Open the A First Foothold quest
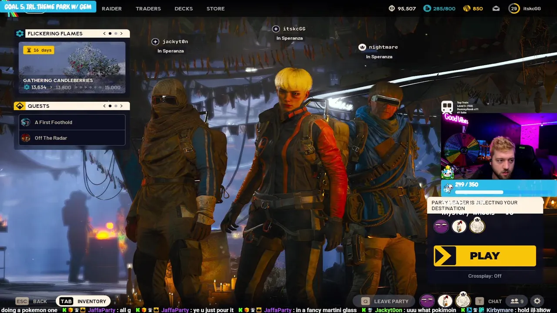Image resolution: width=557 pixels, height=313 pixels. 72,122
